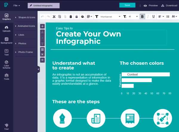Screen dimensions: 179x132
Task: Open the Tools sidebar panel
Action: click(x=7, y=77)
